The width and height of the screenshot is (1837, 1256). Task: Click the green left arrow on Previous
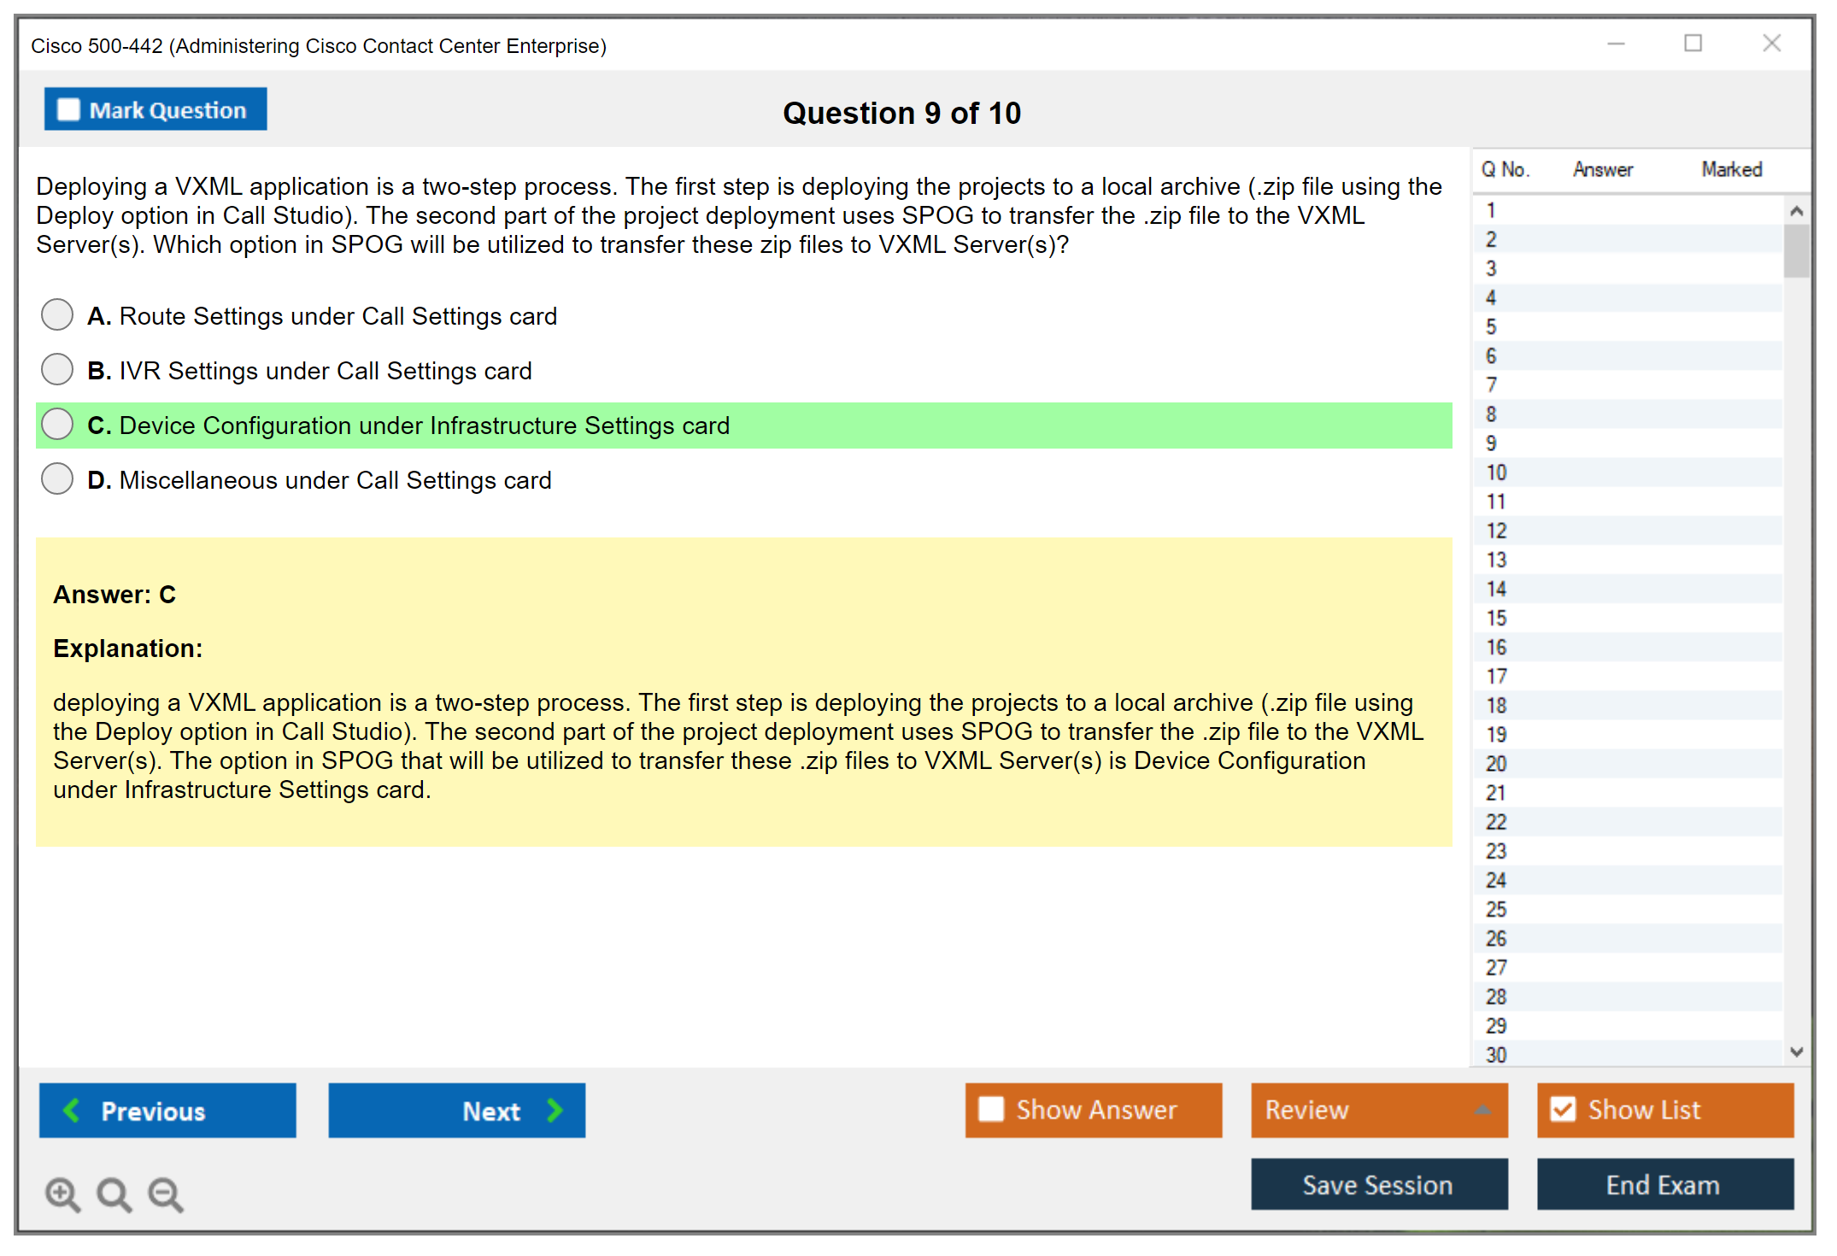coord(72,1110)
